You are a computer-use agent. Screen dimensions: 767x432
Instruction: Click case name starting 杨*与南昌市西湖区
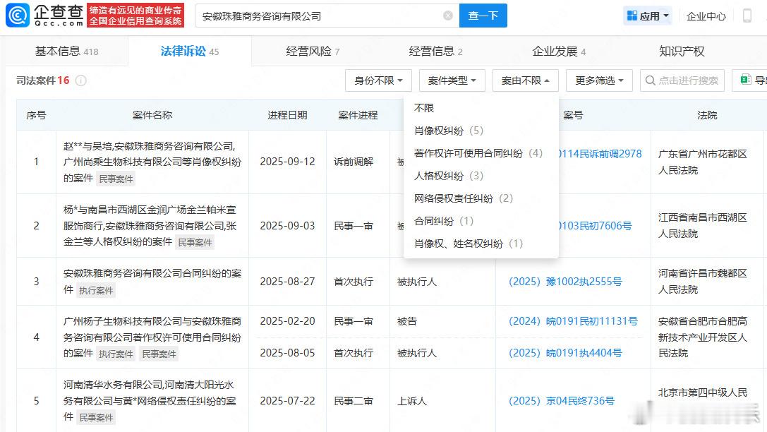[x=150, y=226]
